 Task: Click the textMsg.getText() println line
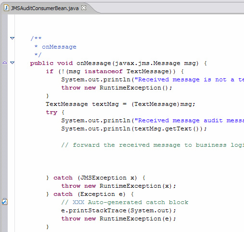pyautogui.click(x=134, y=129)
